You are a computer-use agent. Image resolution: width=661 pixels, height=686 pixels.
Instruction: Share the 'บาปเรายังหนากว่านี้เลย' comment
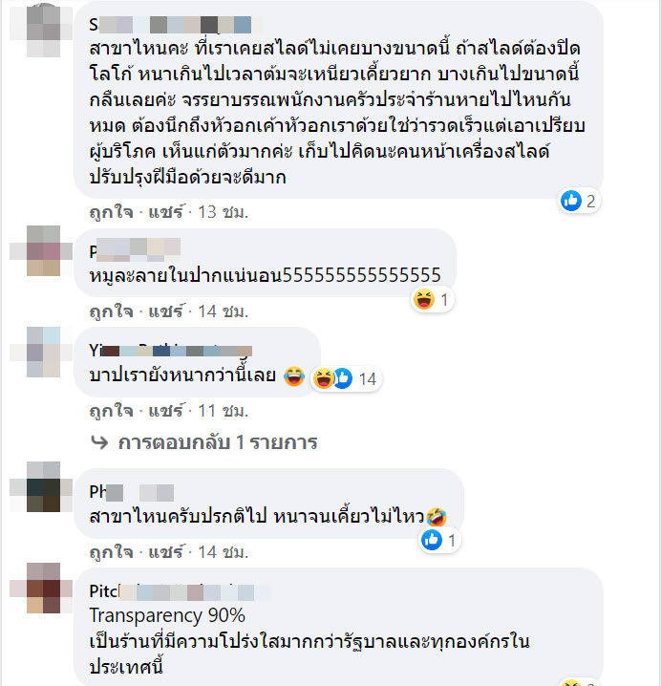pyautogui.click(x=166, y=411)
